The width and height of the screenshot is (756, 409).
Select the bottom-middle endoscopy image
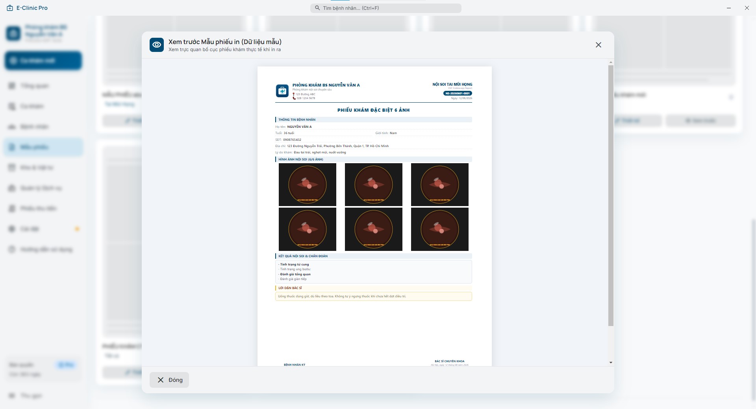click(x=374, y=229)
